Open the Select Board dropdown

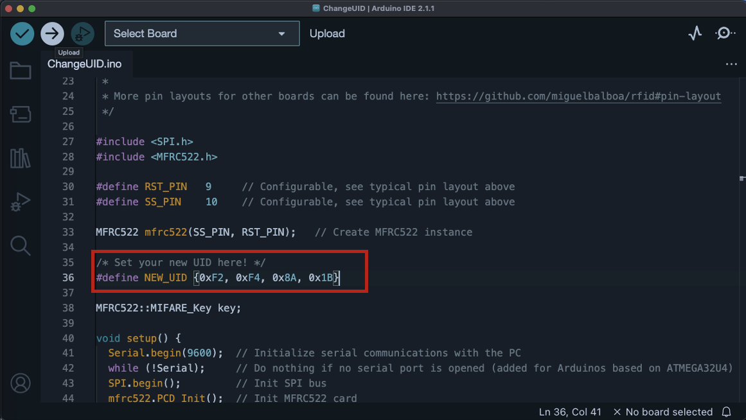(202, 33)
